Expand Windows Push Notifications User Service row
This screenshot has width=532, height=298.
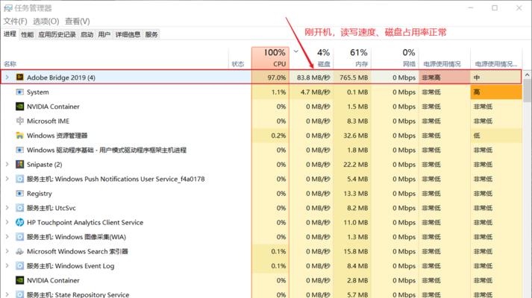point(7,179)
